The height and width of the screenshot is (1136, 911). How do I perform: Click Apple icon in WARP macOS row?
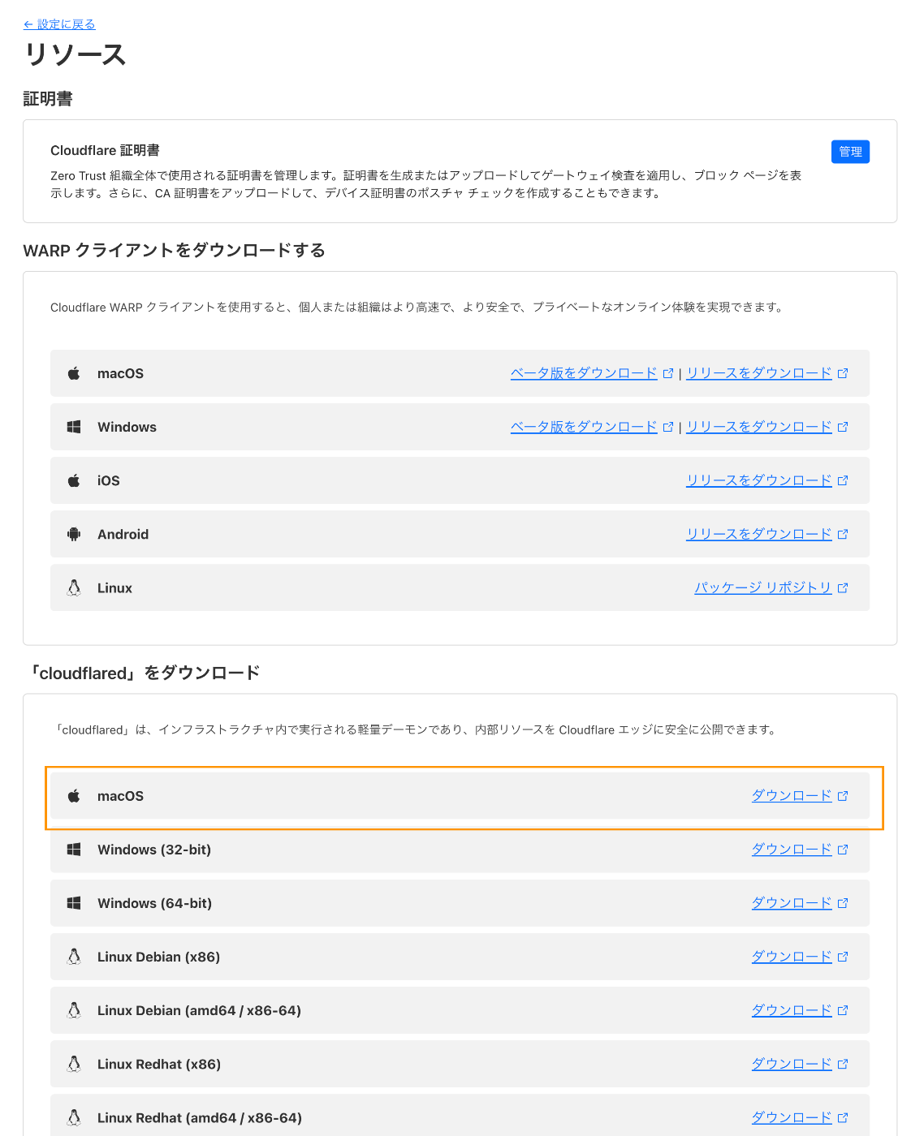74,373
